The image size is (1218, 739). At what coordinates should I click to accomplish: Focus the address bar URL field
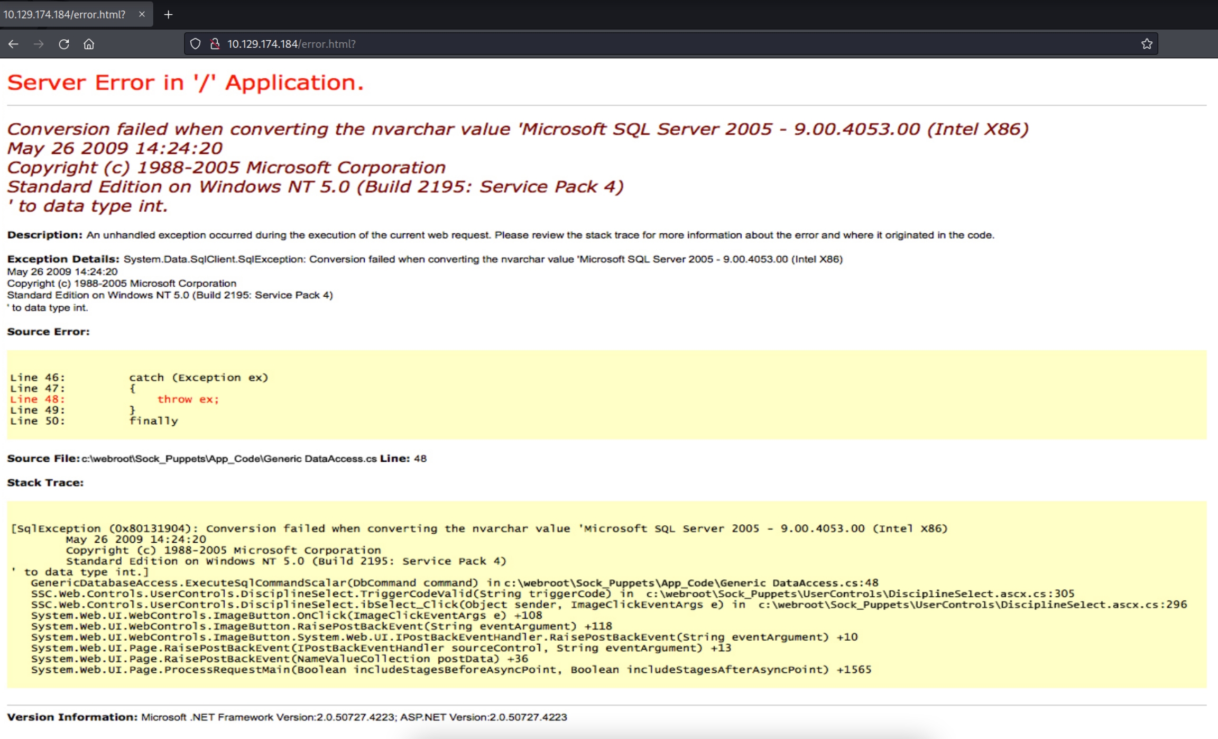pos(634,44)
